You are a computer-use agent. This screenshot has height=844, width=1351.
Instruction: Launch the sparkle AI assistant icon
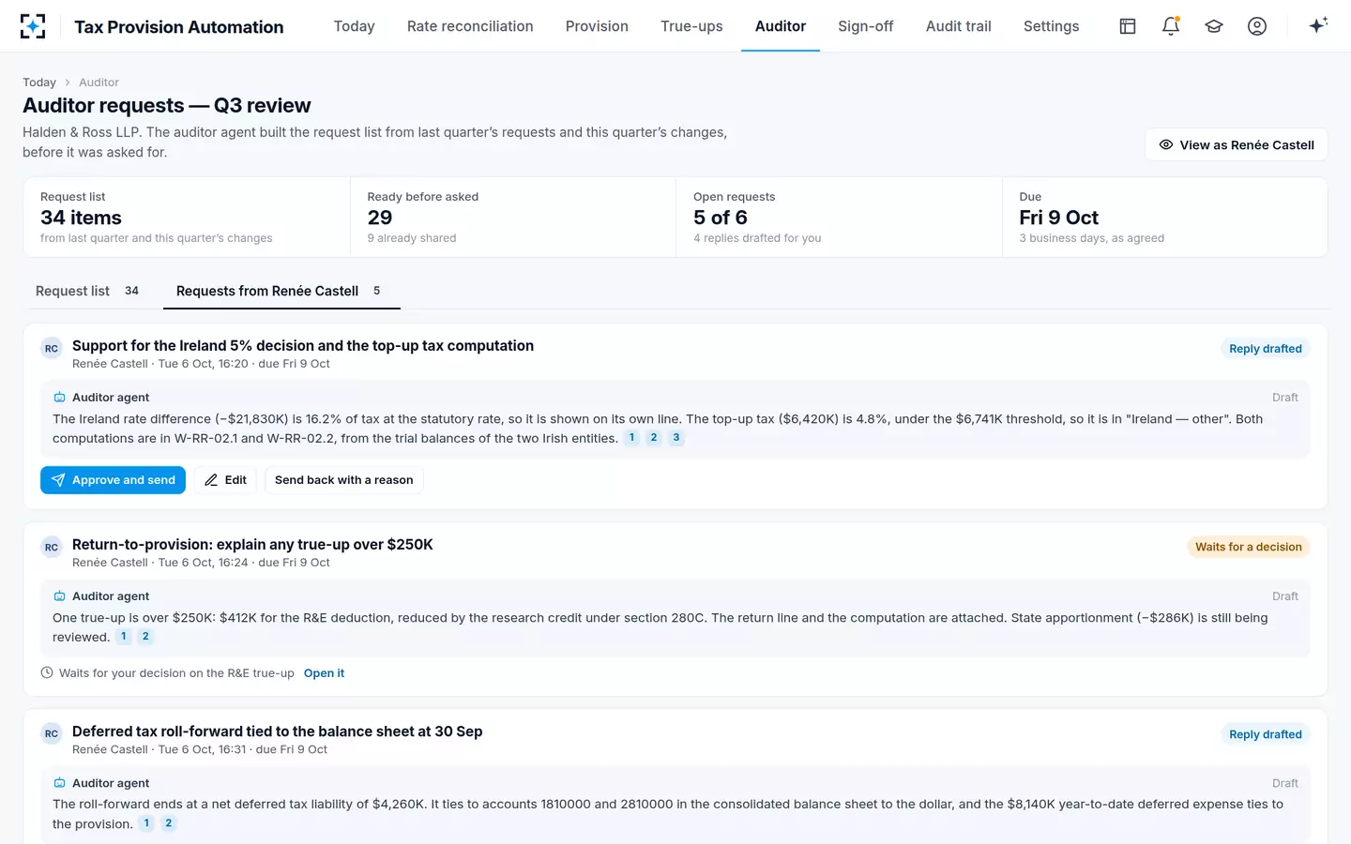[1318, 26]
